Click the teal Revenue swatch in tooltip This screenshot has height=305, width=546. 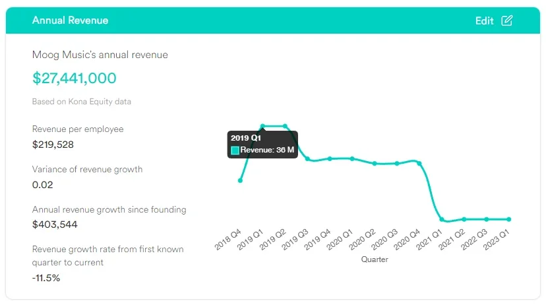235,151
